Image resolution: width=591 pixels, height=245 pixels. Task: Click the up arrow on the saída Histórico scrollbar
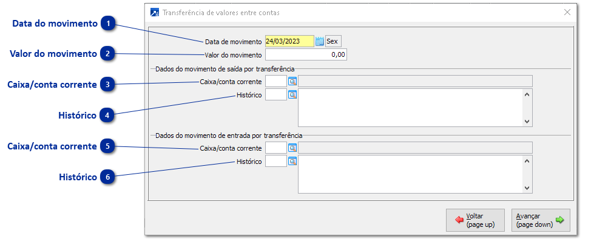tap(527, 94)
